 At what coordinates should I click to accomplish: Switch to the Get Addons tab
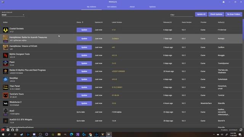112,7
